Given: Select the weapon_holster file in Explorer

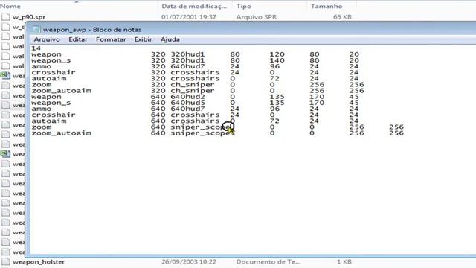Looking at the screenshot, I should pos(39,261).
